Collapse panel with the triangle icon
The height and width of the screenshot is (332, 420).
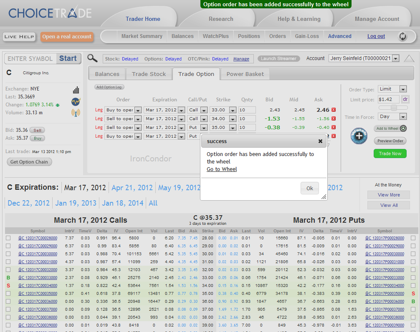coord(409,58)
